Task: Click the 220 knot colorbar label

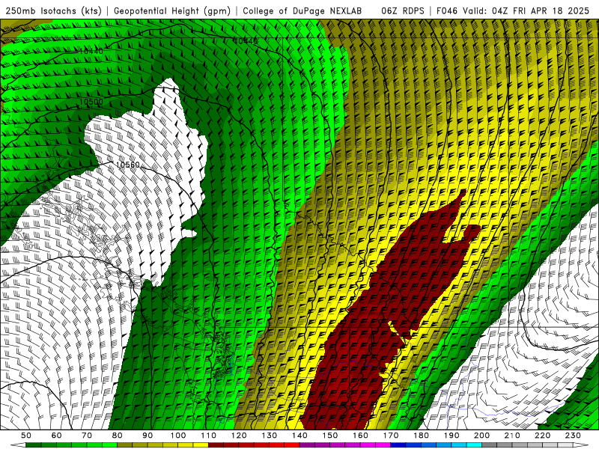Action: [x=542, y=436]
